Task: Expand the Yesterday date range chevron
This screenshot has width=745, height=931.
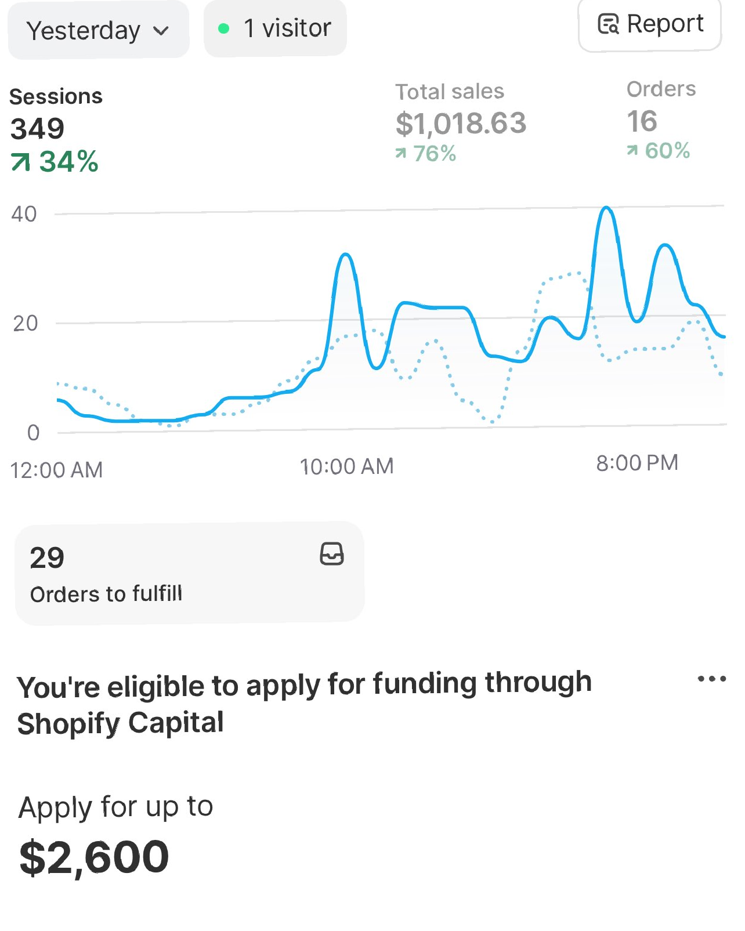Action: click(x=161, y=31)
